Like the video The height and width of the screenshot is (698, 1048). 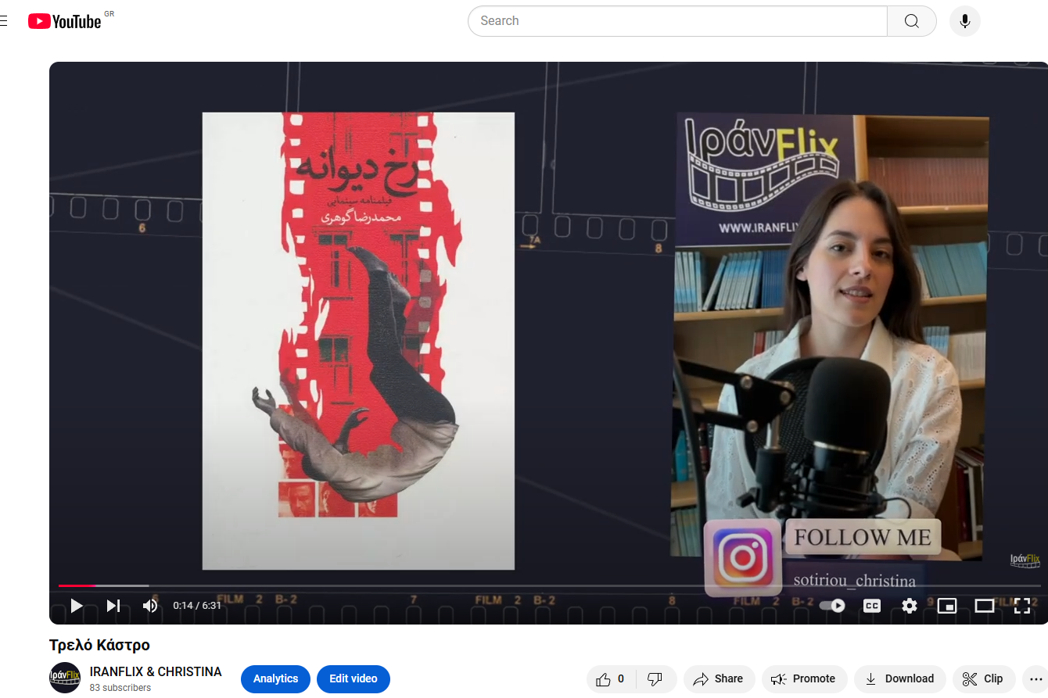click(611, 678)
